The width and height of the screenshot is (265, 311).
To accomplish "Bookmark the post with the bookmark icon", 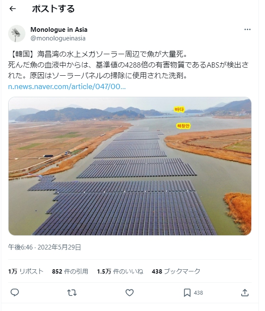I will [x=187, y=293].
